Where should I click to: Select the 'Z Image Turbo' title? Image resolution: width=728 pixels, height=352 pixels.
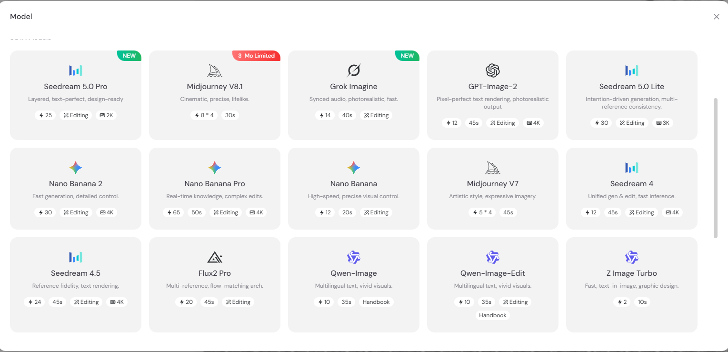tap(632, 273)
